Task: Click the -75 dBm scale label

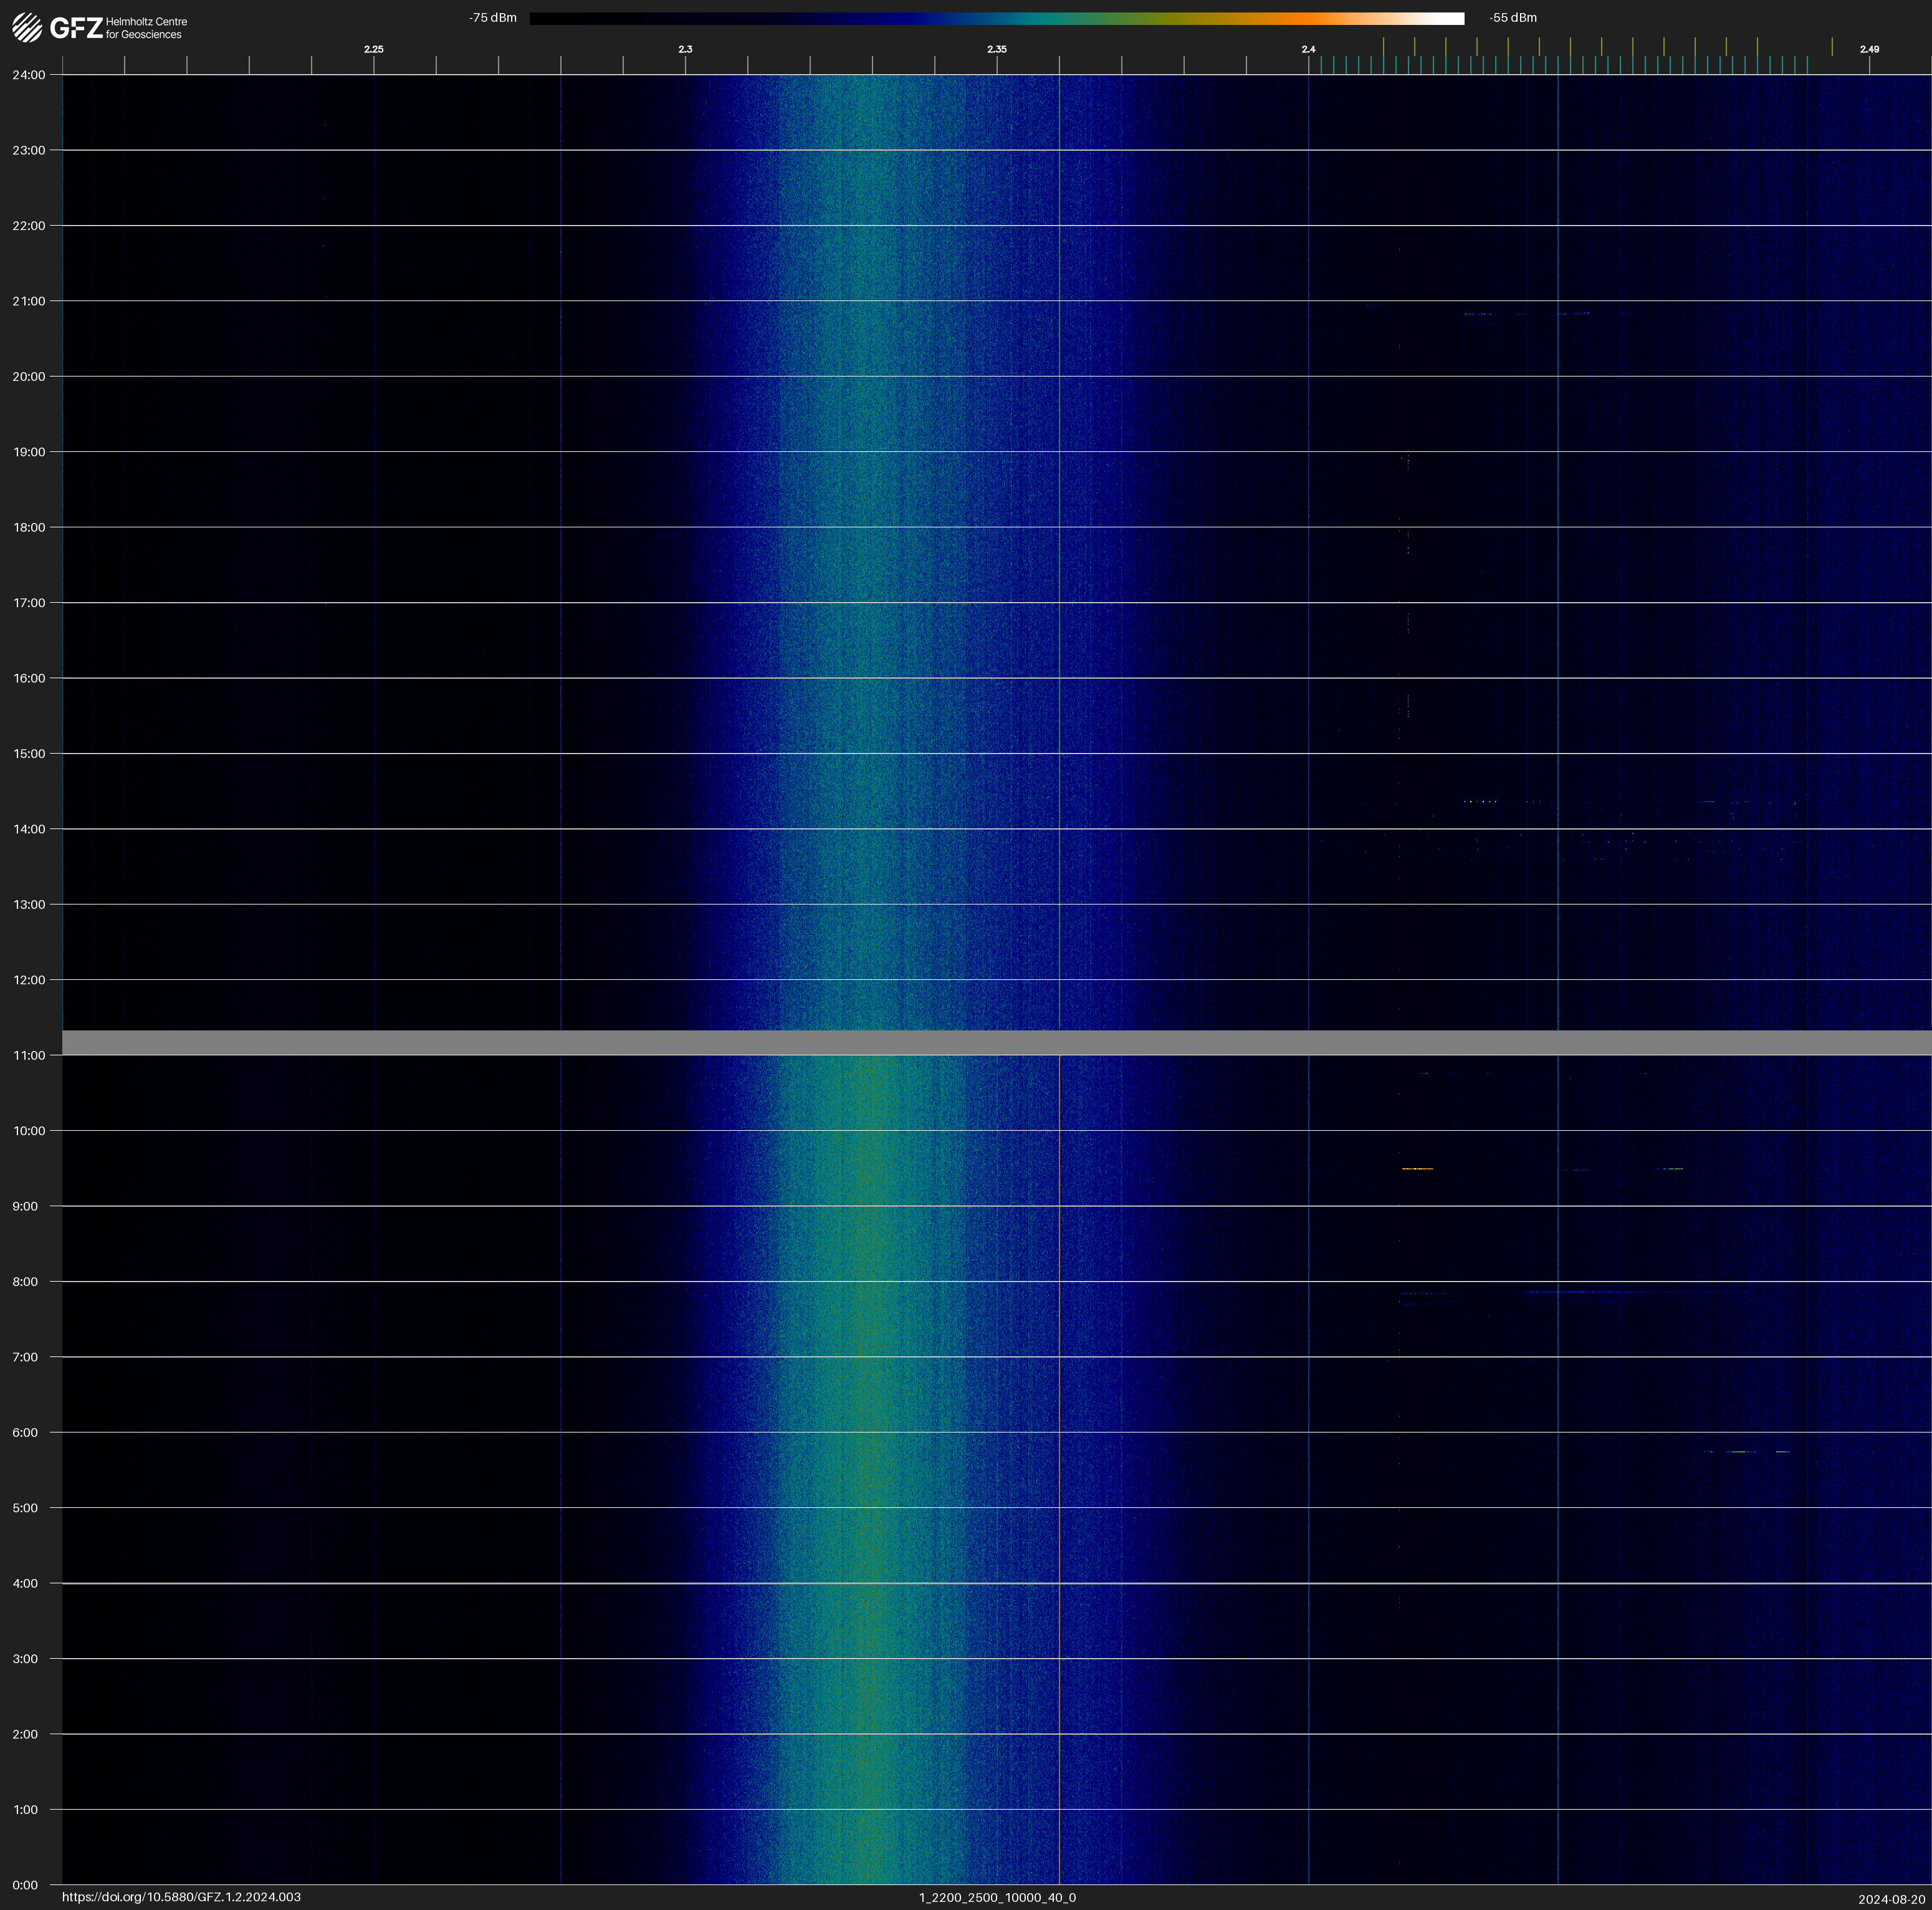Action: [493, 18]
